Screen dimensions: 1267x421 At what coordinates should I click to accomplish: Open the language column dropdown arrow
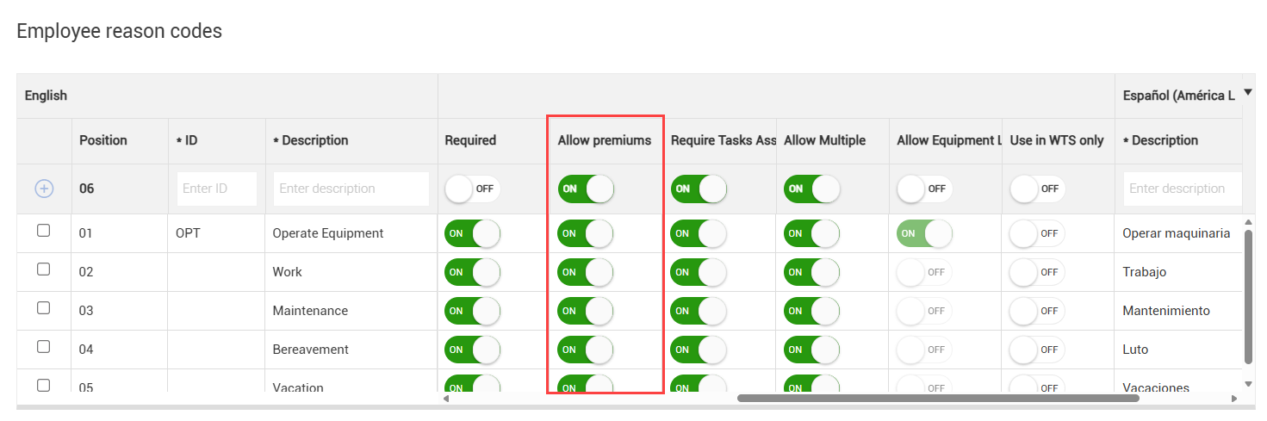pos(1247,92)
